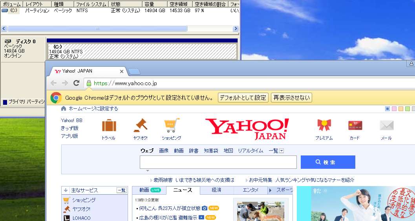Screen dimensions: 415x221
Task: Select the 画像 search category
Action: (x=164, y=151)
